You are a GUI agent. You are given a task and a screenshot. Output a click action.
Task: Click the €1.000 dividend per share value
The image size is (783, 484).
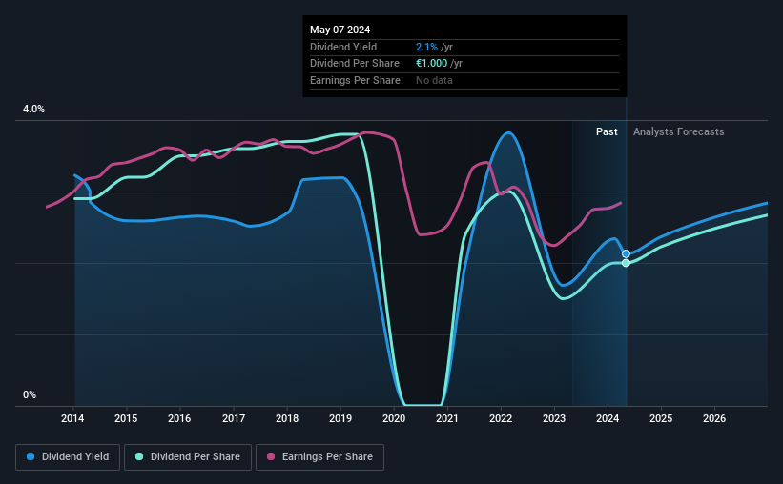(431, 64)
